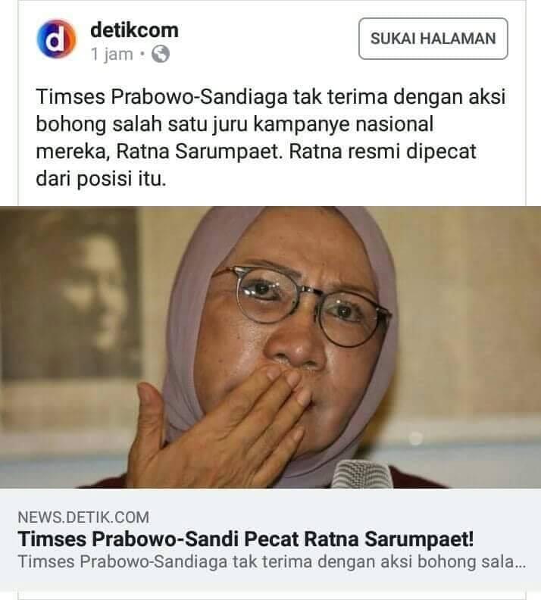Open the detikcom round logo avatar
541x600 pixels.
coord(56,39)
